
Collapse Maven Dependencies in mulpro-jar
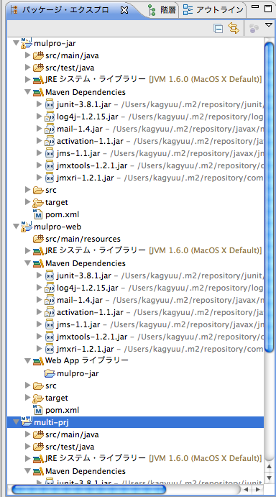click(x=28, y=92)
